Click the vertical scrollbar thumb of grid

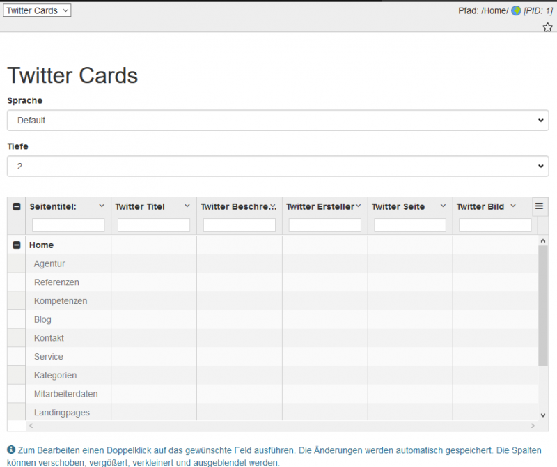click(543, 305)
